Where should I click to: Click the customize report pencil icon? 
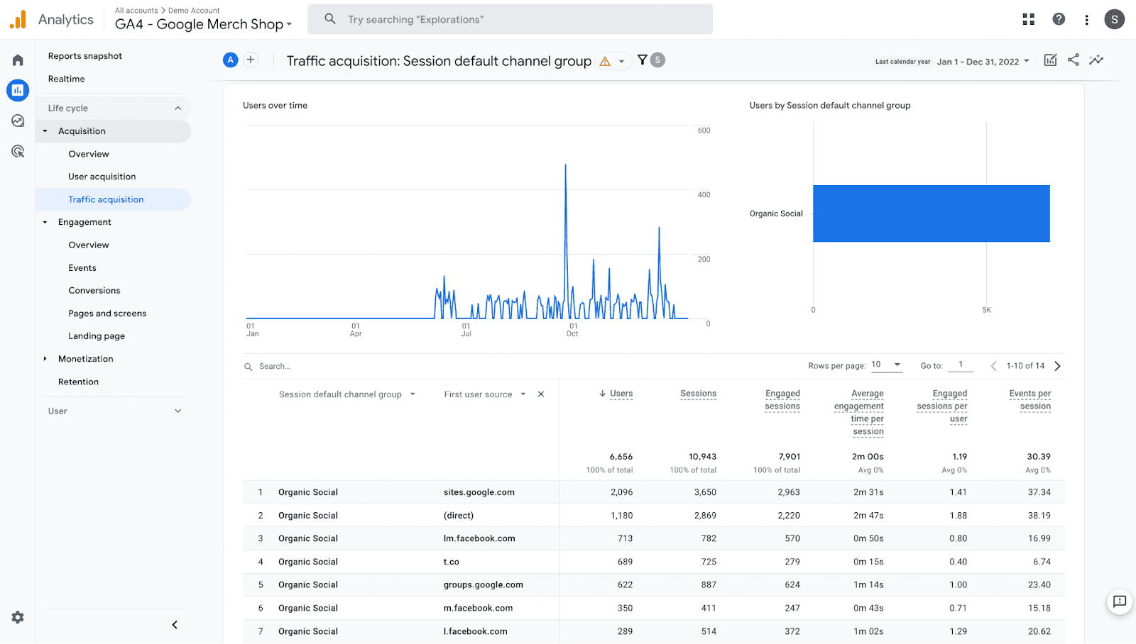(1050, 60)
